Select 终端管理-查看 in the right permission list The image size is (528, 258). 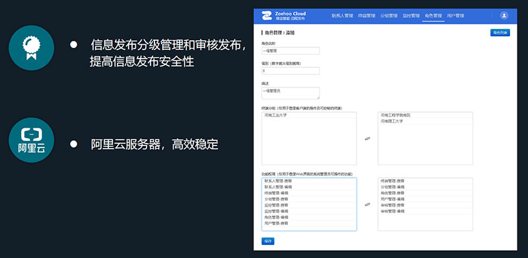[x=425, y=181]
